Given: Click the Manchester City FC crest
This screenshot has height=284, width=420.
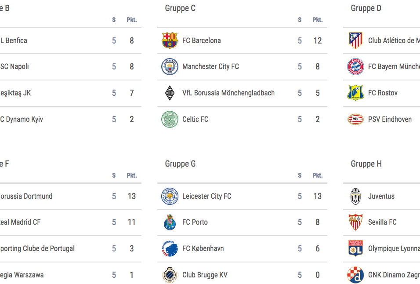Looking at the screenshot, I should tap(170, 67).
